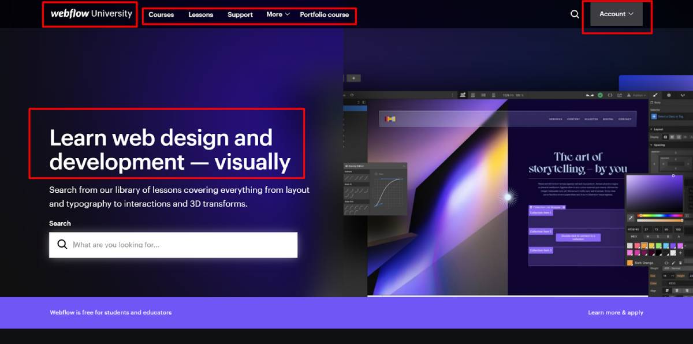Click the 'Search from our library of lessons' paragraph
This screenshot has width=693, height=344.
tap(180, 197)
